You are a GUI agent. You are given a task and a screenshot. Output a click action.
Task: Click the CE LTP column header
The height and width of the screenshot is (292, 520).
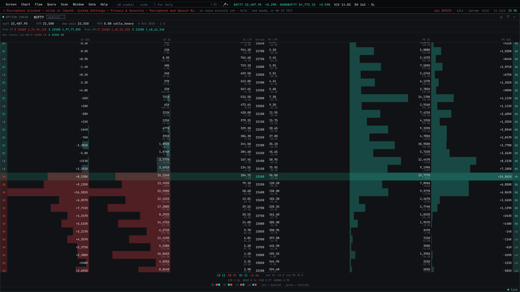point(247,40)
